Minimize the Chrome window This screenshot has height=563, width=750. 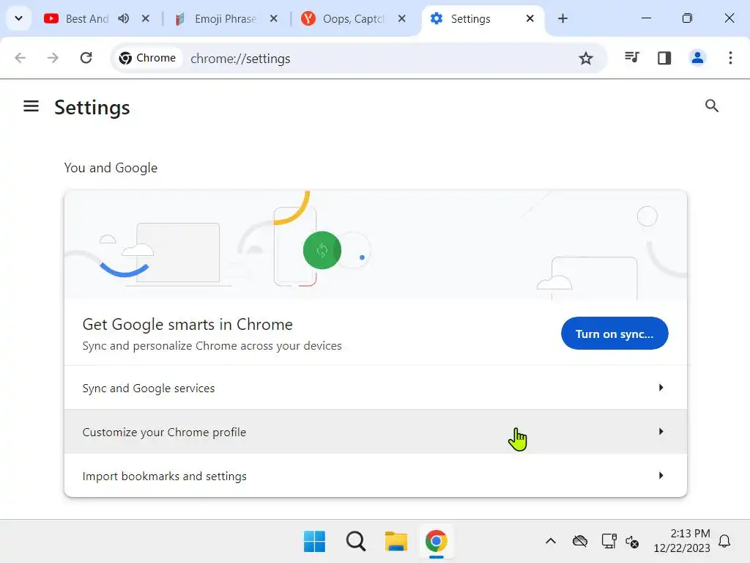click(x=646, y=18)
